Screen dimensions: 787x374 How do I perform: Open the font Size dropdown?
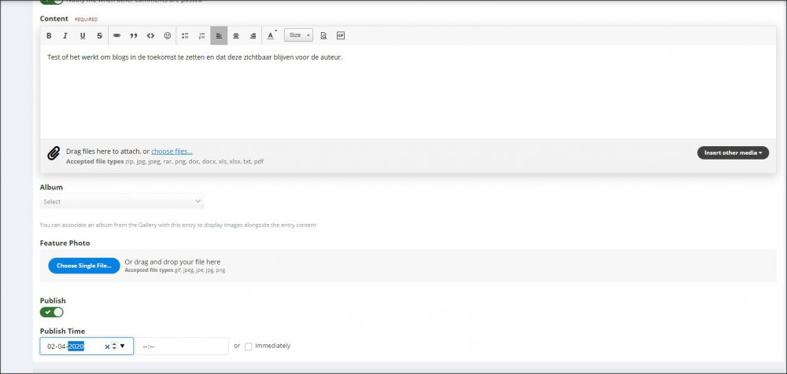(x=298, y=35)
